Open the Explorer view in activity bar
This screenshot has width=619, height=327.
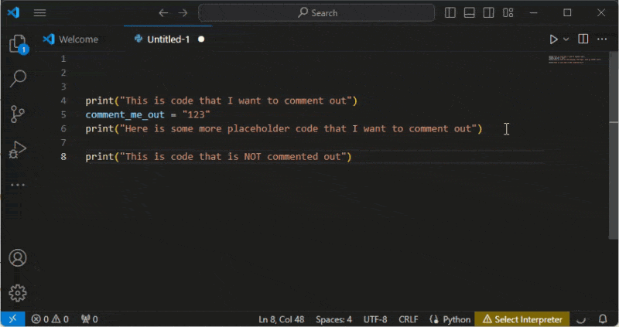17,44
